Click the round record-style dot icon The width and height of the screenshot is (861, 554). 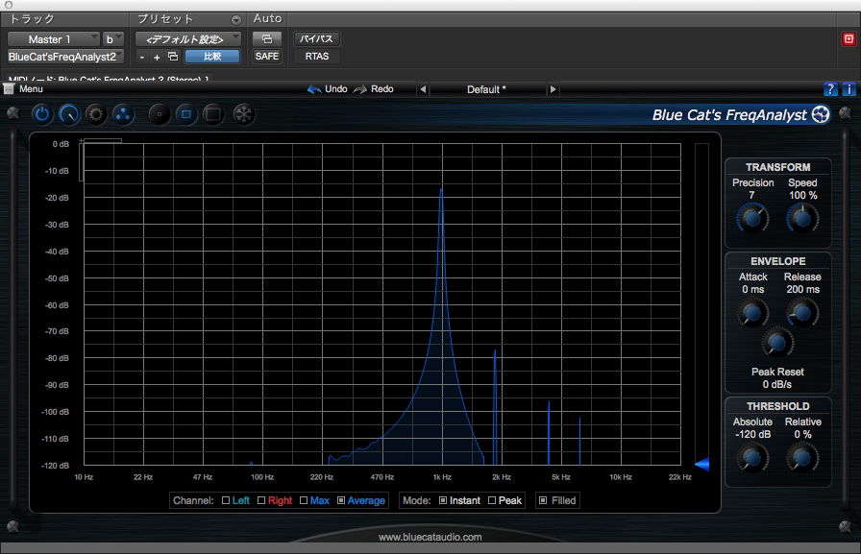[x=160, y=114]
